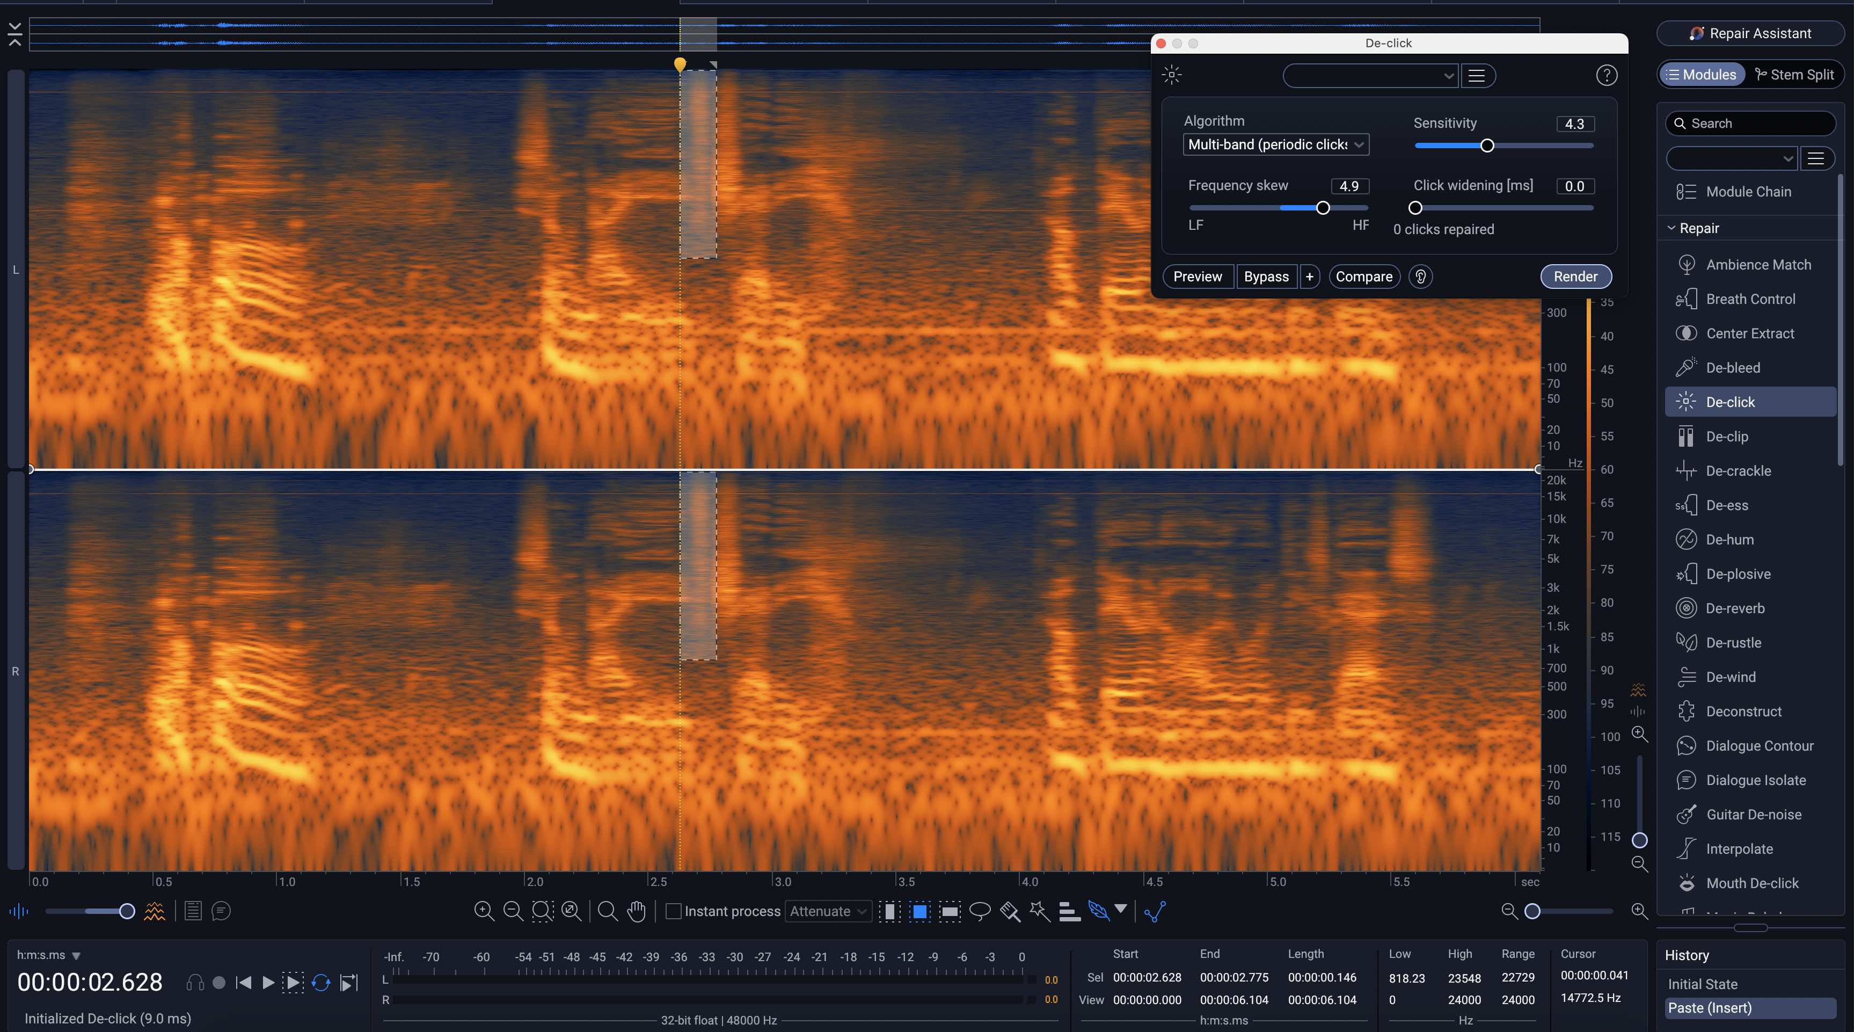Viewport: 1854px width, 1032px height.
Task: Open the feather selection tool
Action: tap(1098, 911)
